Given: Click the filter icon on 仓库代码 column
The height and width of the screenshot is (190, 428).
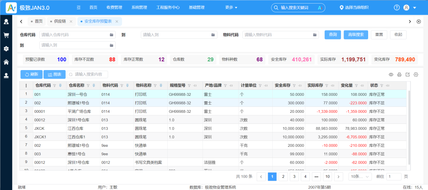Looking at the screenshot, I should [x=55, y=85].
